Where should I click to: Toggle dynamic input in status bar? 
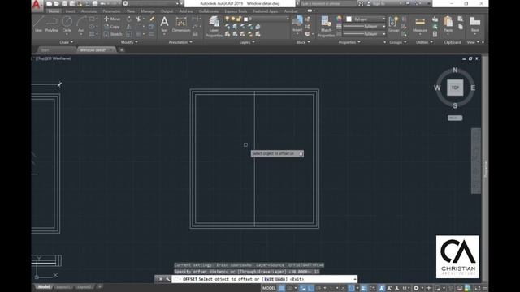pyautogui.click(x=303, y=288)
